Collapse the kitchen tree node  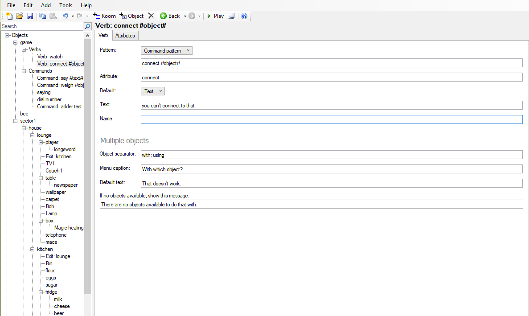coord(33,249)
